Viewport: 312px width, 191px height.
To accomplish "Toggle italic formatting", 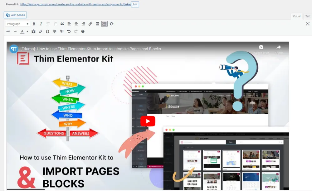I will (x=41, y=24).
